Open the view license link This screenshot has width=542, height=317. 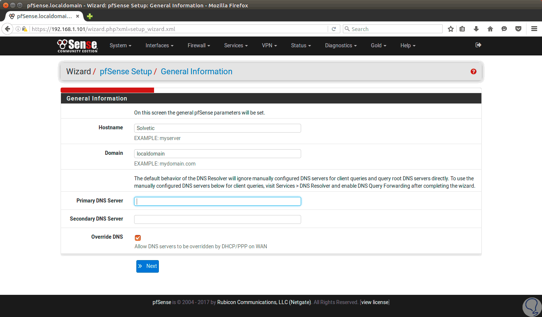pyautogui.click(x=375, y=302)
